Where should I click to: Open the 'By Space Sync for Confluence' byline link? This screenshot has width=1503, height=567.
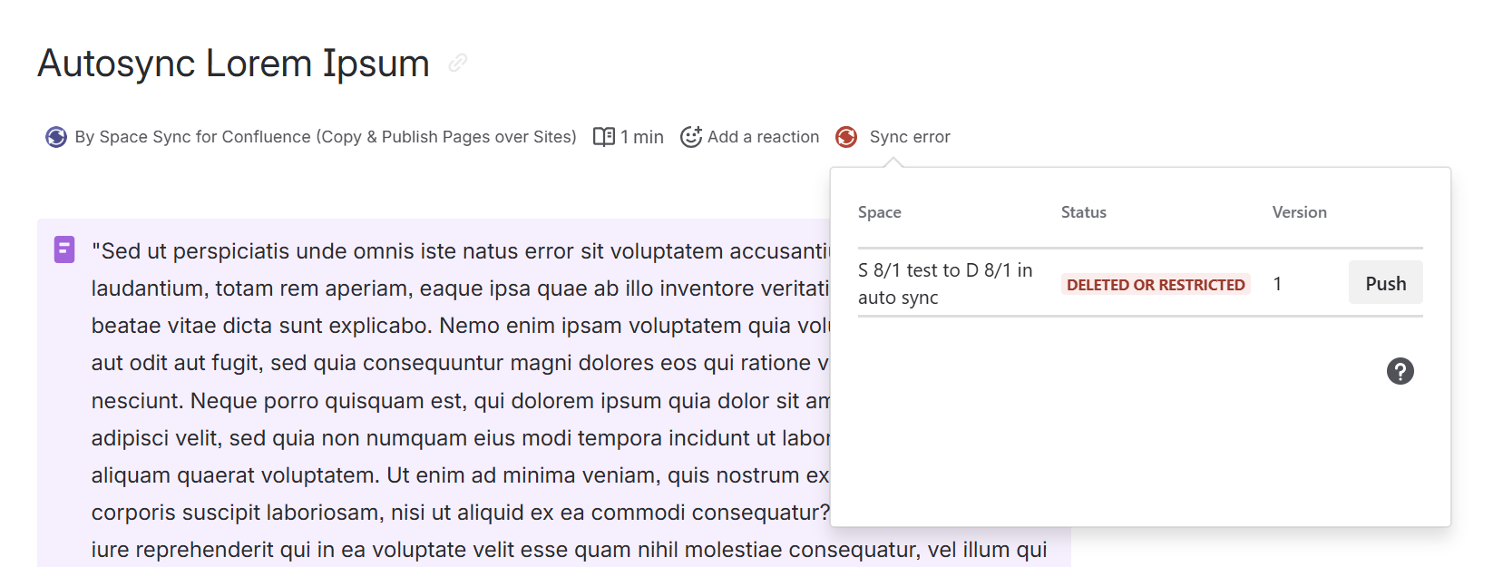[325, 137]
